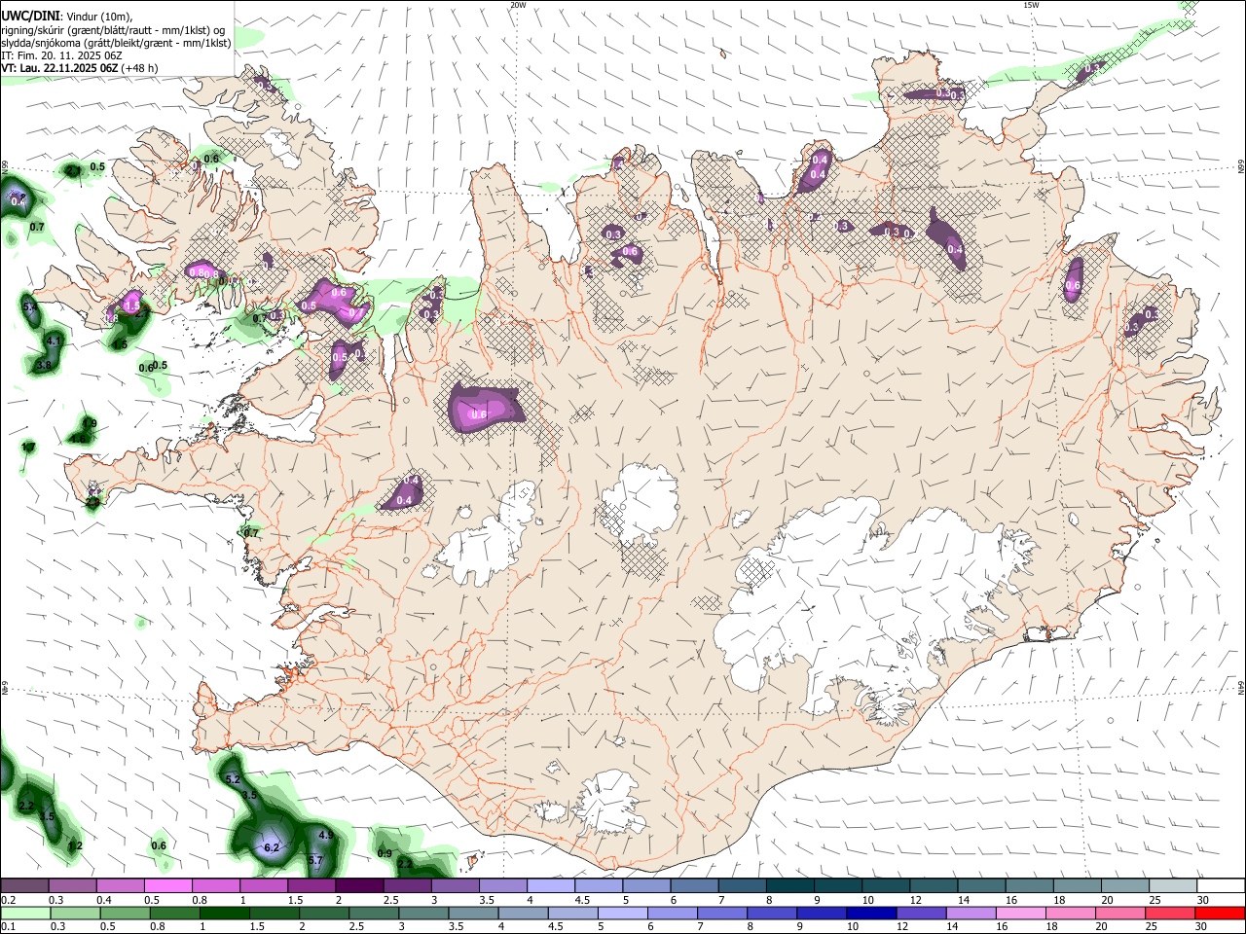Pick the lower legend swatch between 0.8 and 1

pyautogui.click(x=174, y=913)
